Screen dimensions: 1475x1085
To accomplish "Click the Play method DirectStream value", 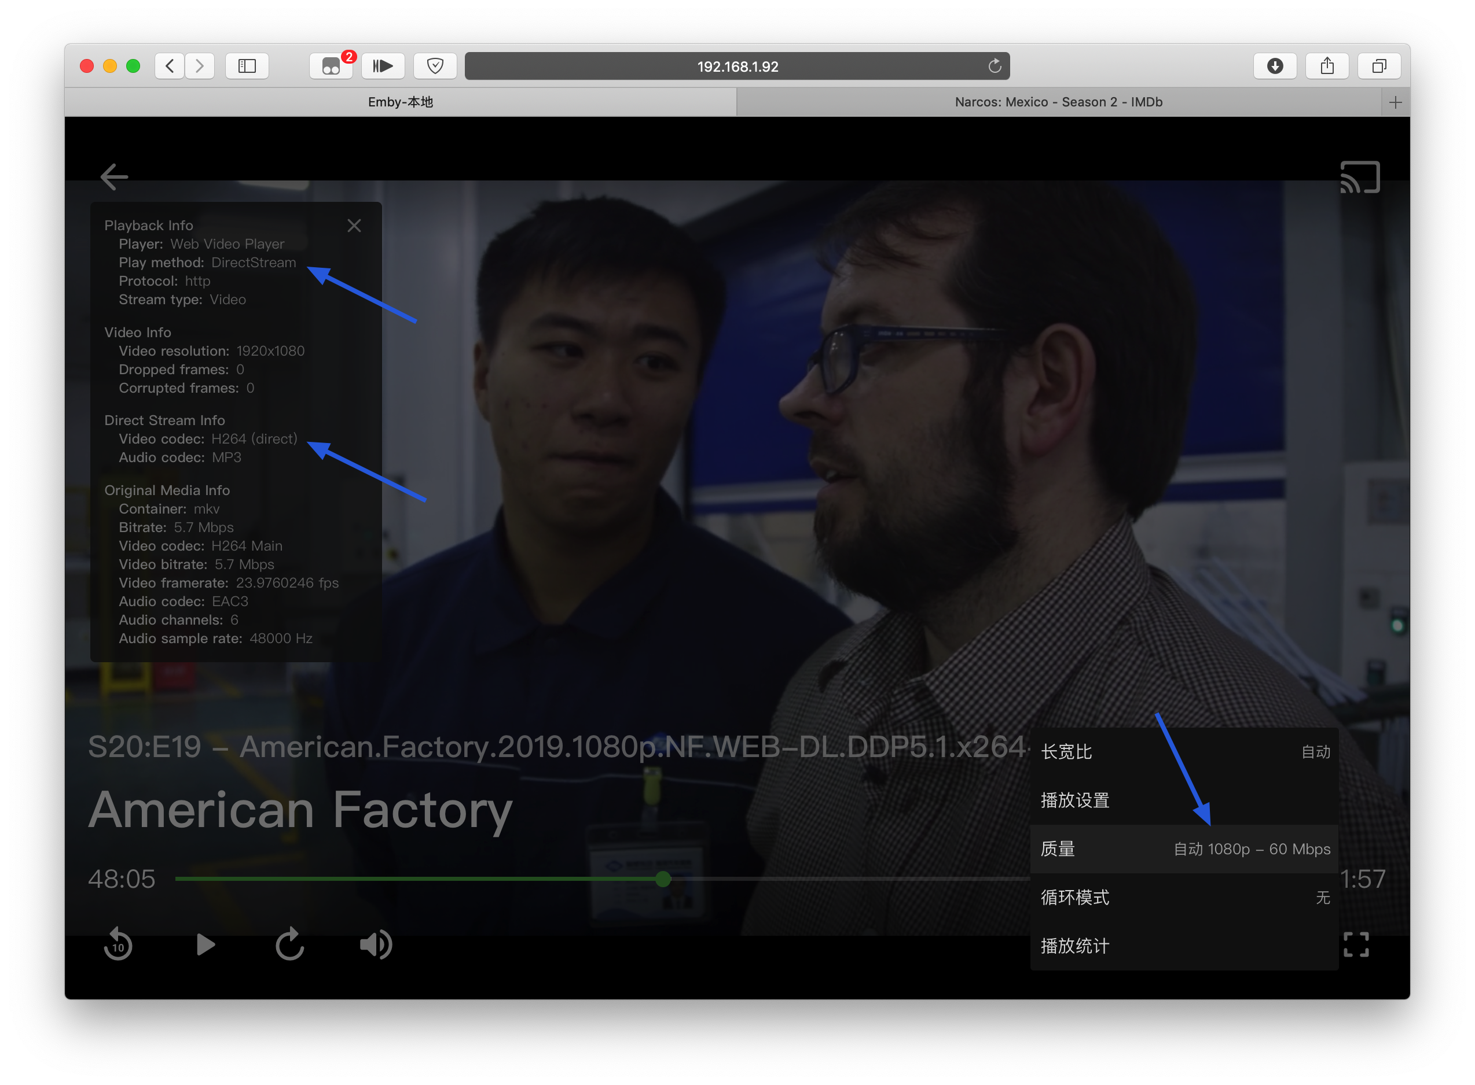I will coord(254,263).
